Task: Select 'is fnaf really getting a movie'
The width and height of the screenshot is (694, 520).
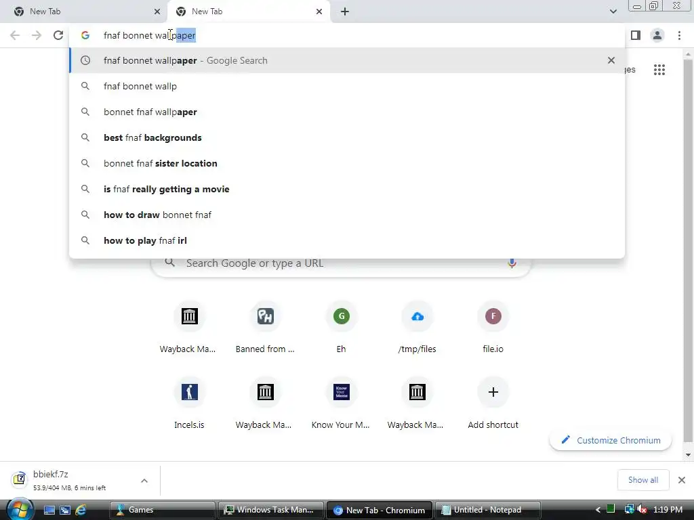Action: (347, 189)
